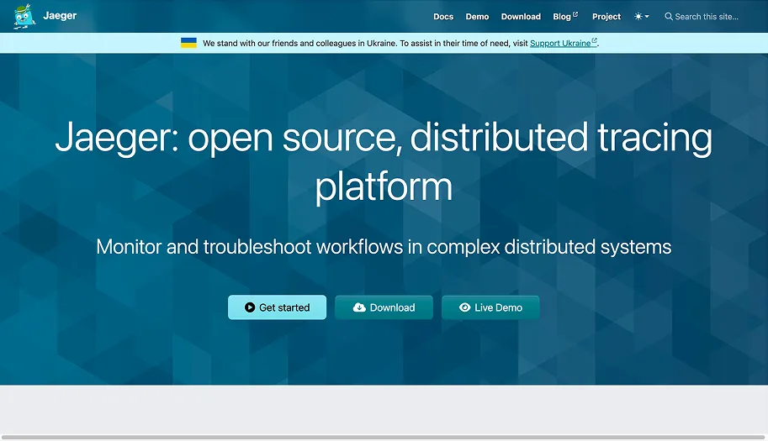The height and width of the screenshot is (441, 768).
Task: Open the Project menu item
Action: coord(606,17)
